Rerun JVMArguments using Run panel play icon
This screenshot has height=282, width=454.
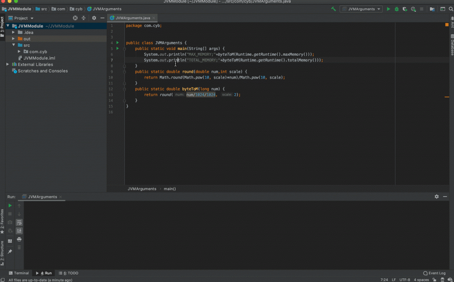coord(10,206)
